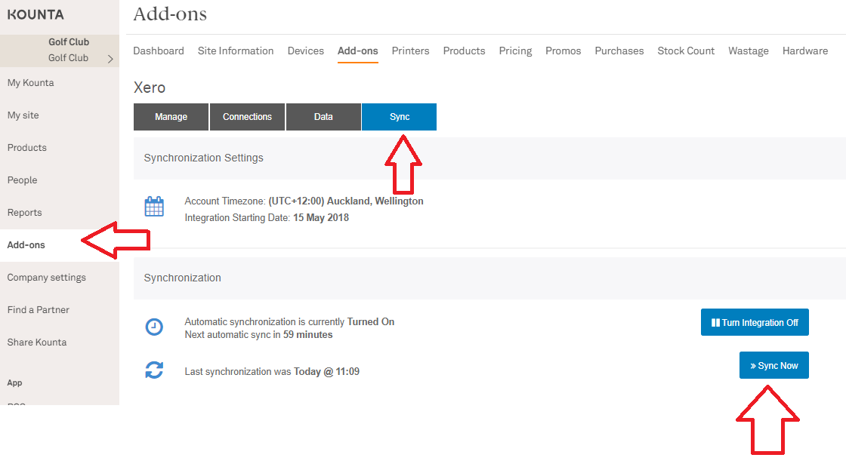846x470 pixels.
Task: Open the Xero Connections section
Action: pos(247,117)
